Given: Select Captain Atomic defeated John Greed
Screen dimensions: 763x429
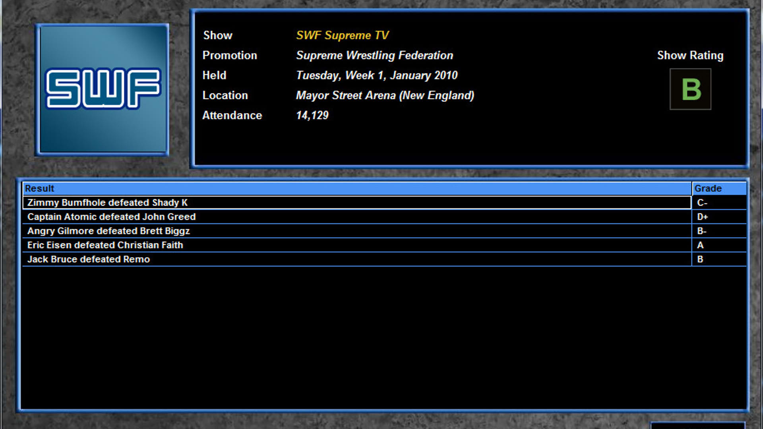Looking at the screenshot, I should click(357, 217).
